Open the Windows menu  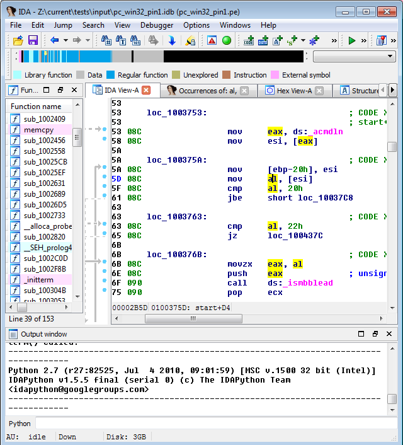click(x=235, y=25)
